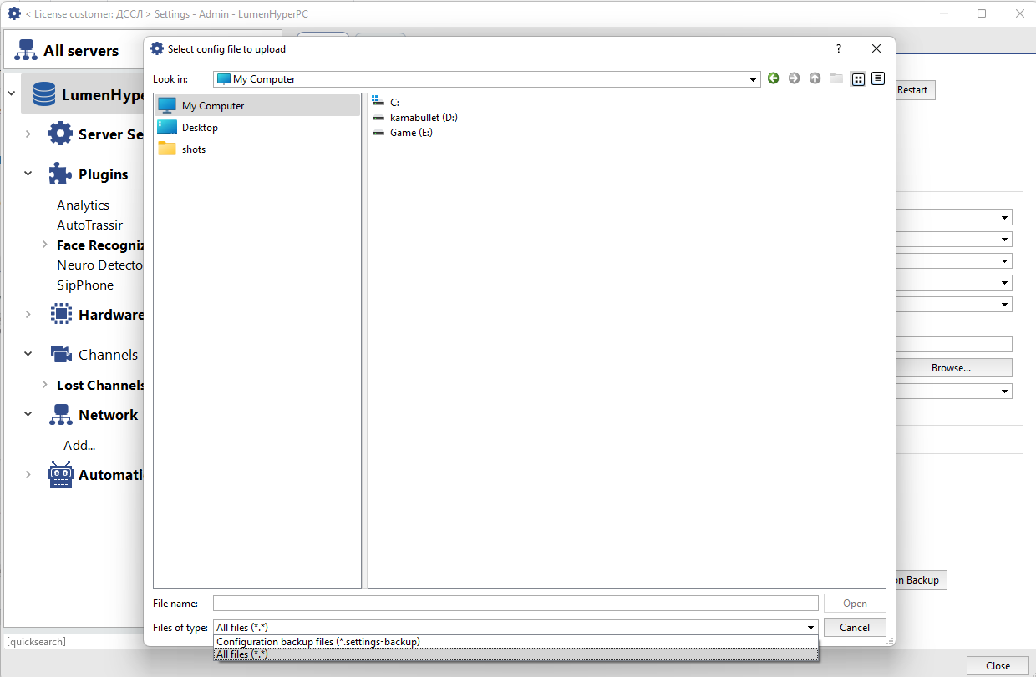Click the Channels camera icon
The image size is (1036, 677).
click(x=61, y=354)
